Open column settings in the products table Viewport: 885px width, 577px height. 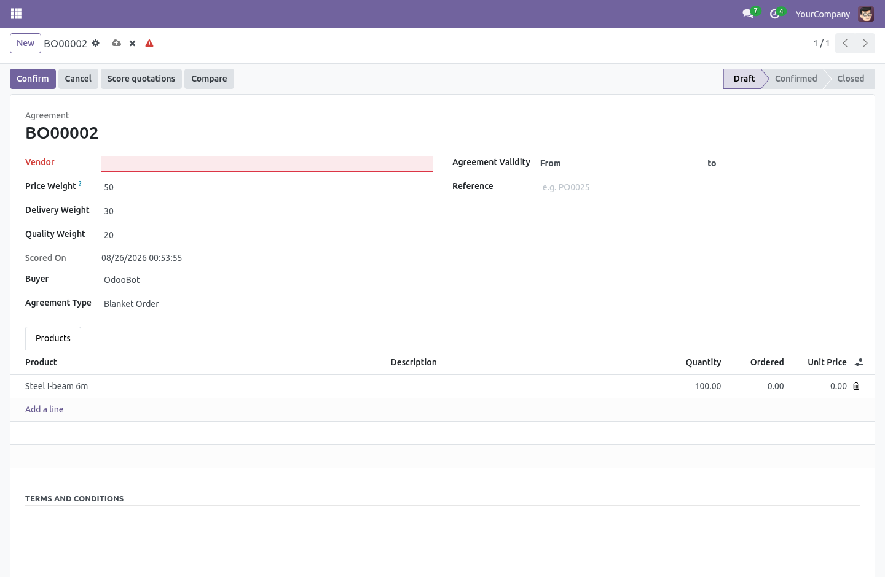859,362
